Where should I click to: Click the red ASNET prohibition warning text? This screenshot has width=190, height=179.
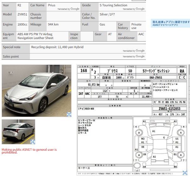pyautogui.click(x=29, y=151)
